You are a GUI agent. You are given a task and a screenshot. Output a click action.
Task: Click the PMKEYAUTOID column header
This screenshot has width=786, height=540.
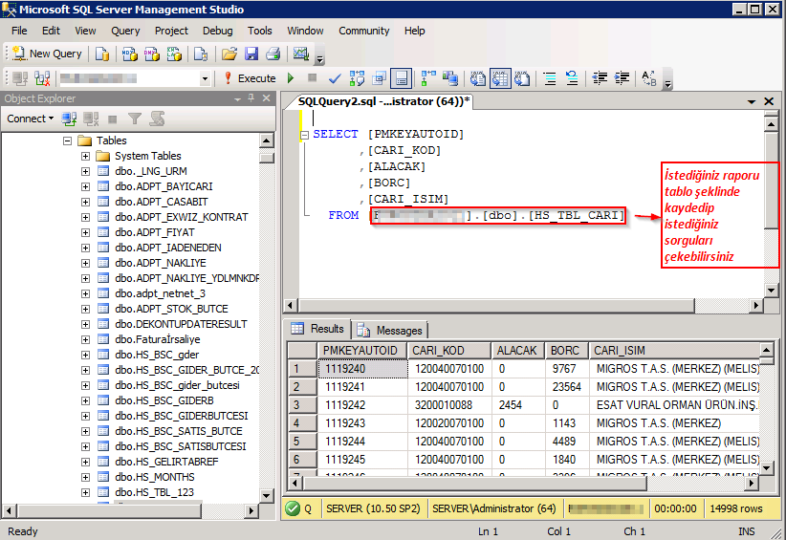362,351
